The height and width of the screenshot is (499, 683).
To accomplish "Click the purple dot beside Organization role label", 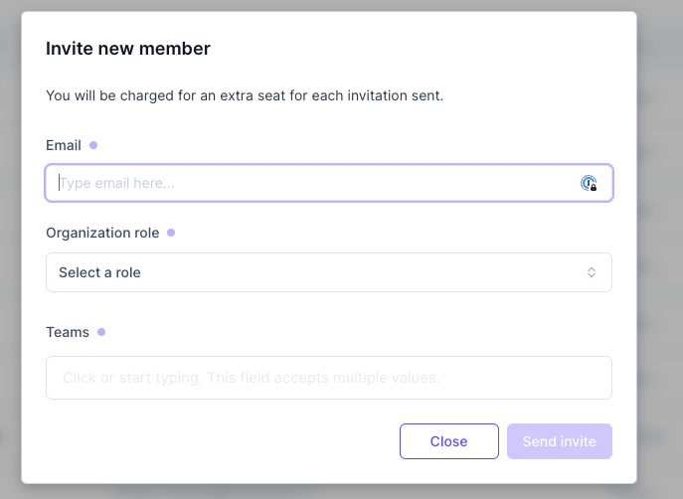I will coord(171,233).
